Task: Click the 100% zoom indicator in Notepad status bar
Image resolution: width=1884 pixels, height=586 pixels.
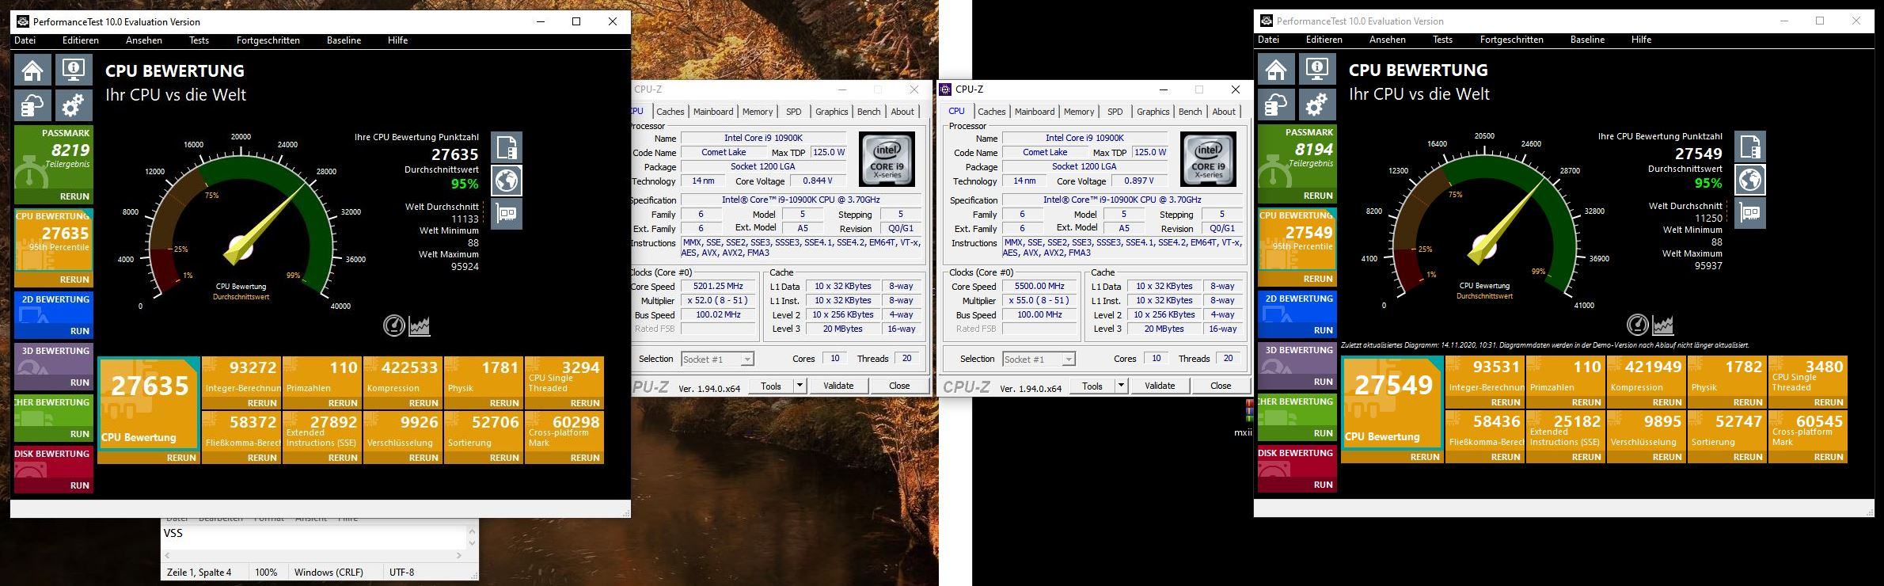Action: [x=266, y=572]
